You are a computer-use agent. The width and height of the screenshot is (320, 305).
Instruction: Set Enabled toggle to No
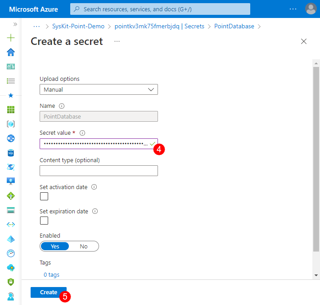coord(84,246)
